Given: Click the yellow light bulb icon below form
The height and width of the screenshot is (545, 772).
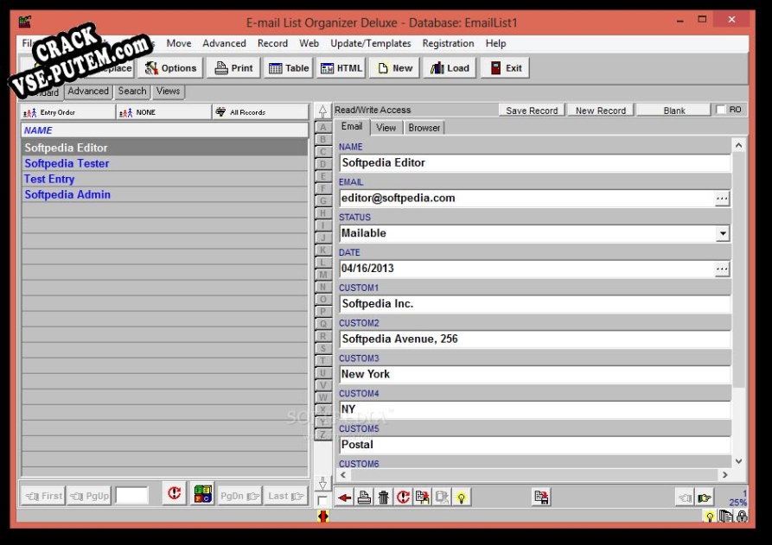Looking at the screenshot, I should 462,497.
